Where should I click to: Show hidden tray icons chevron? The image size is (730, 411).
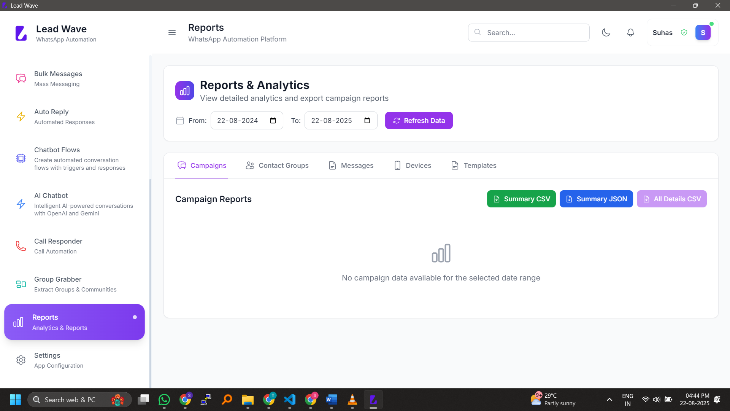click(x=609, y=400)
